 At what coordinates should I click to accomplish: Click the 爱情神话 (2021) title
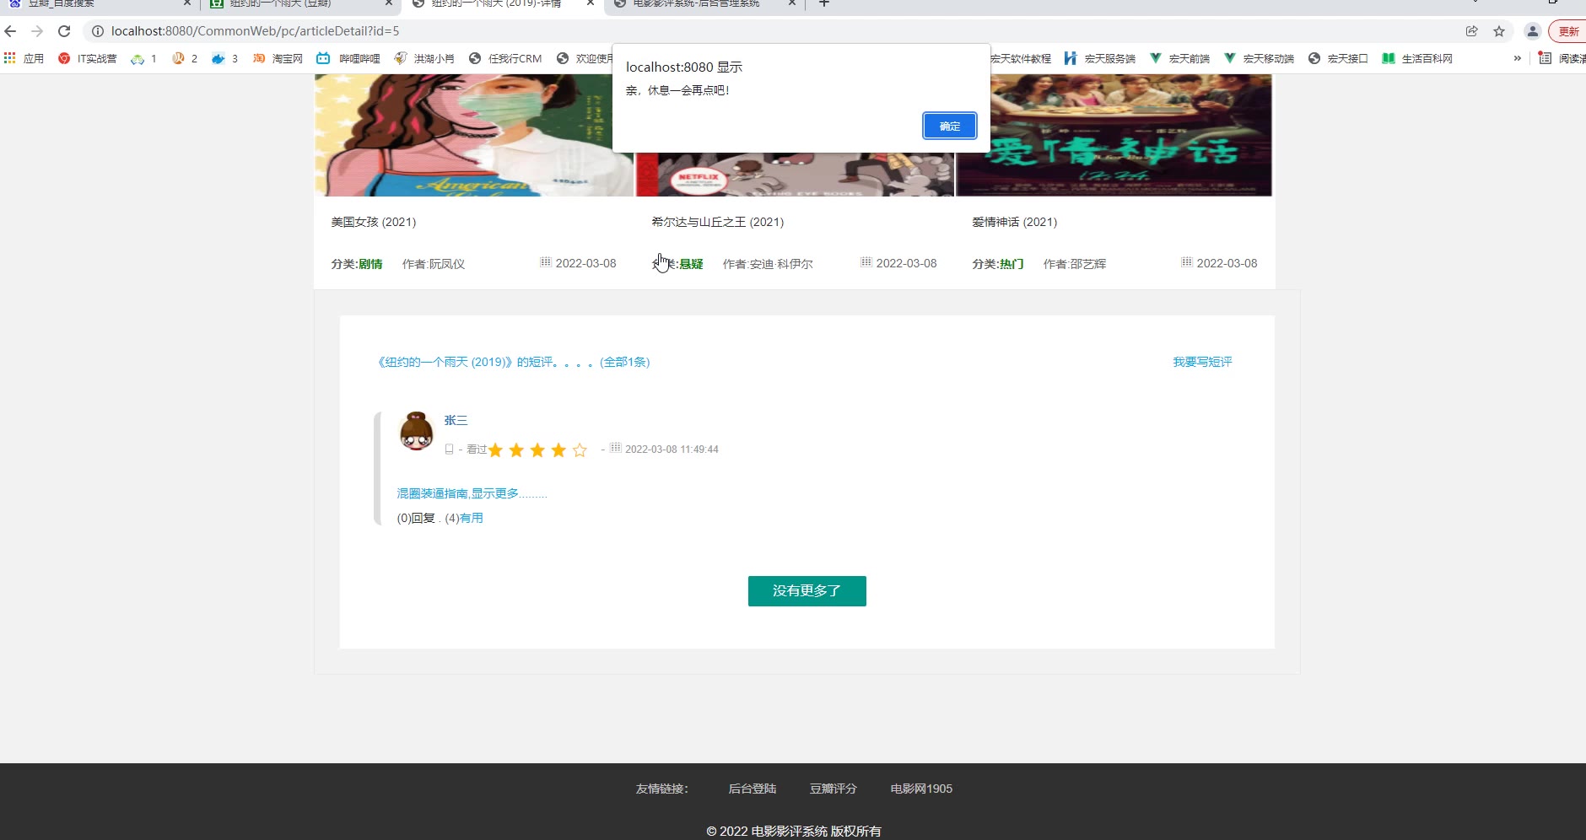pos(1014,222)
